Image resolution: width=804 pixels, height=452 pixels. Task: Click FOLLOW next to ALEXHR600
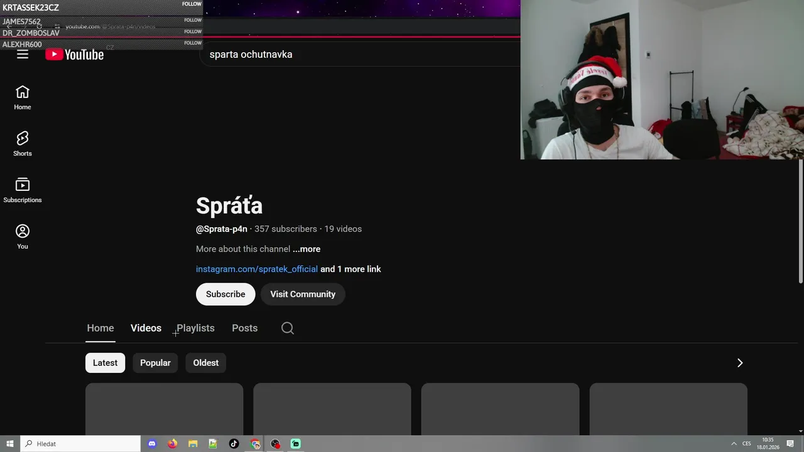point(193,43)
